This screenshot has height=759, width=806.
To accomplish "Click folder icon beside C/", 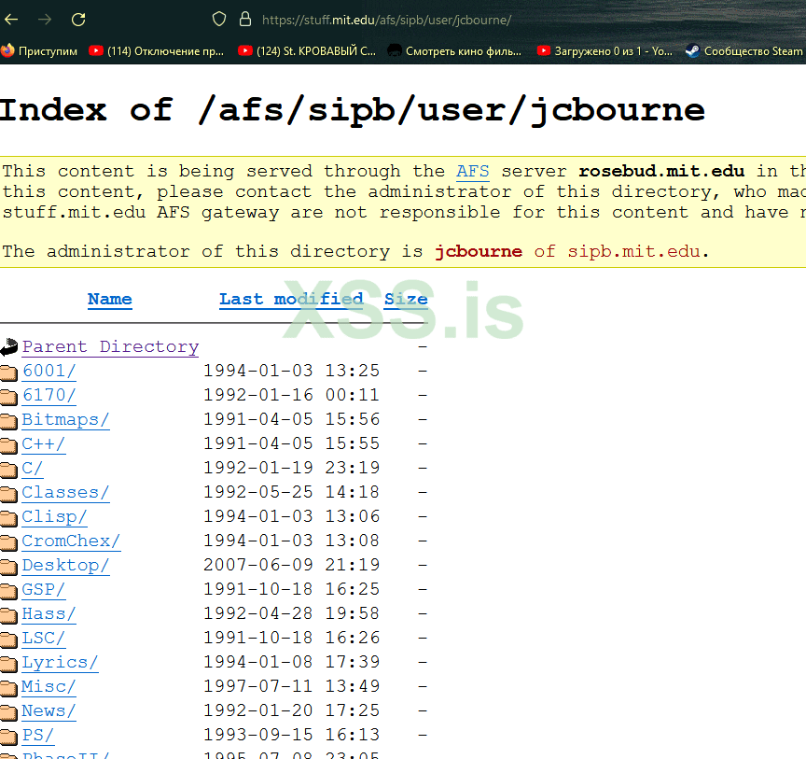I will coord(8,470).
